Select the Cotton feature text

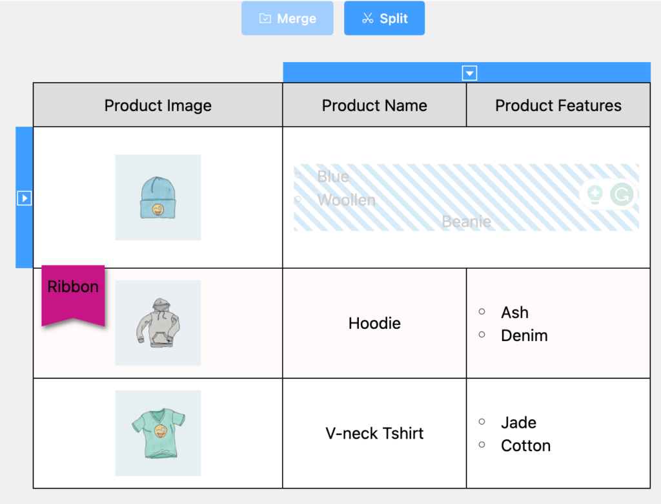[525, 446]
